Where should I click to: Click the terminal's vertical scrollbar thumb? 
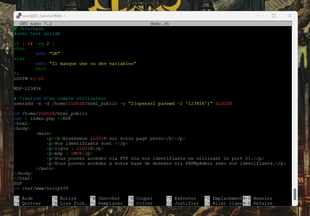(x=295, y=194)
